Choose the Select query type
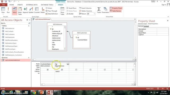Viewport: 170px width, 95px height. click(15, 11)
